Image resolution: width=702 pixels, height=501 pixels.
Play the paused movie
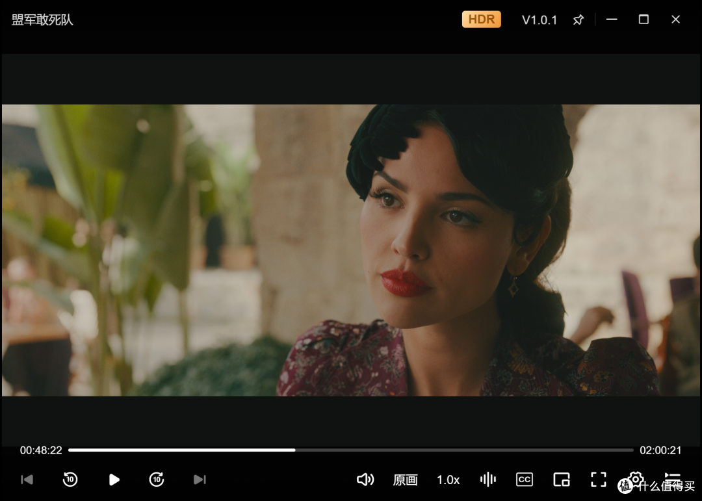coord(114,480)
